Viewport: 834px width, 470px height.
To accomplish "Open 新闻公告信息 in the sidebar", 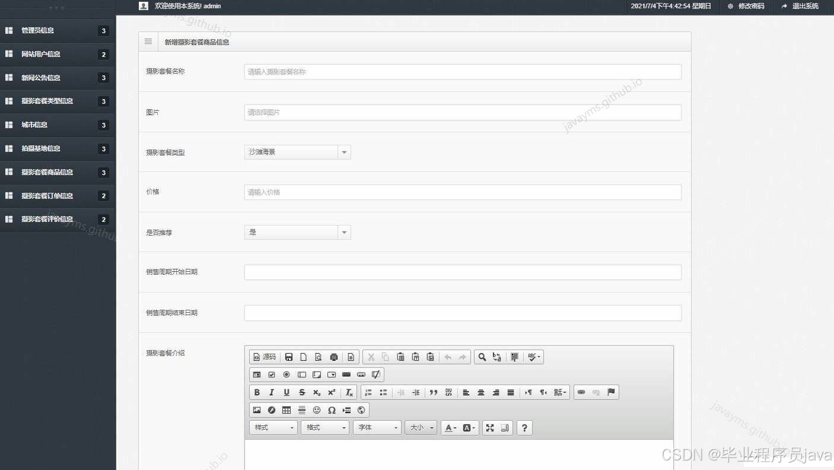I will tap(58, 78).
